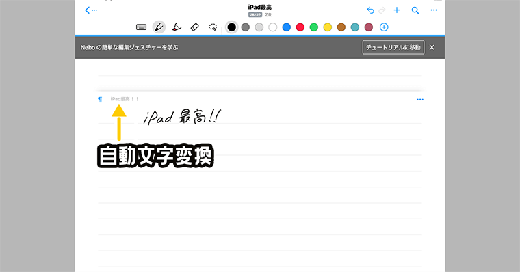Pick the maroon pen color
Viewport: 520px width, 272px height.
coord(368,27)
